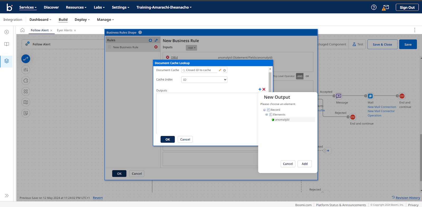The image size is (422, 207).
Task: Clear the Document Cache selection
Action: pos(224,70)
